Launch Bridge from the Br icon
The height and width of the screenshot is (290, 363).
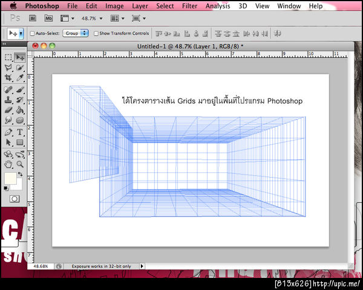coord(33,18)
